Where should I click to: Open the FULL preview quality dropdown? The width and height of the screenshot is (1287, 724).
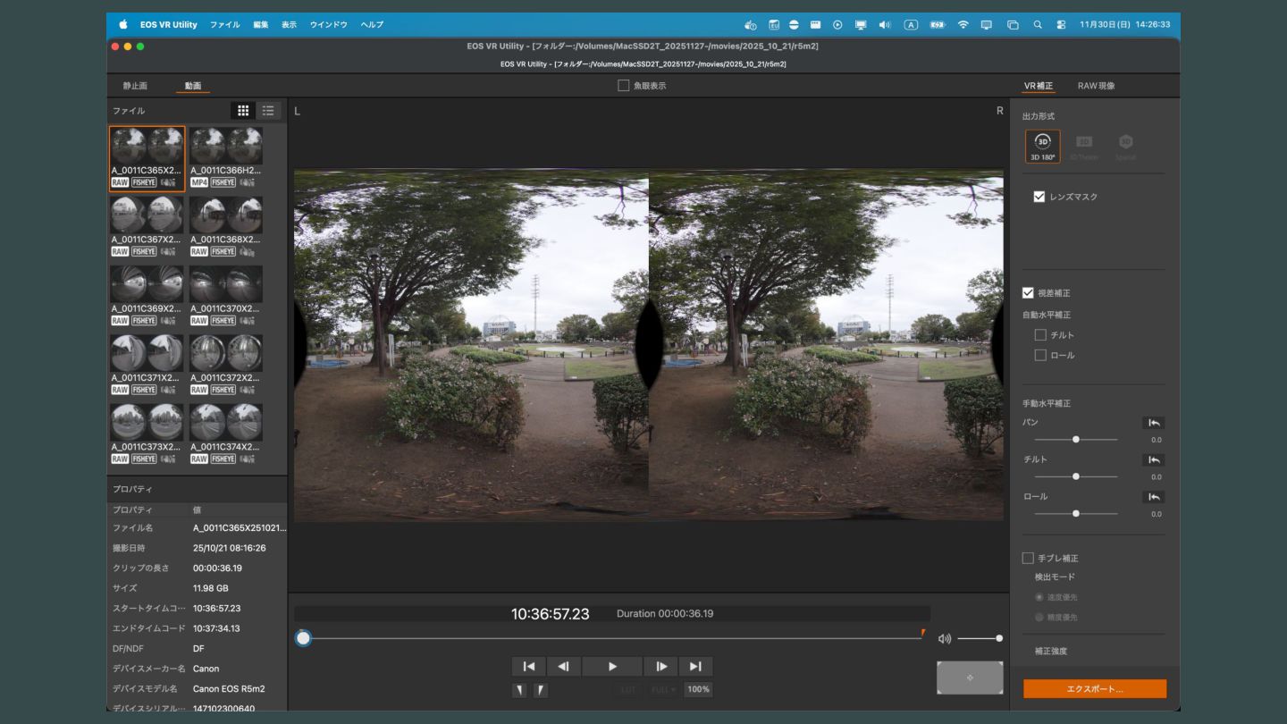click(663, 690)
